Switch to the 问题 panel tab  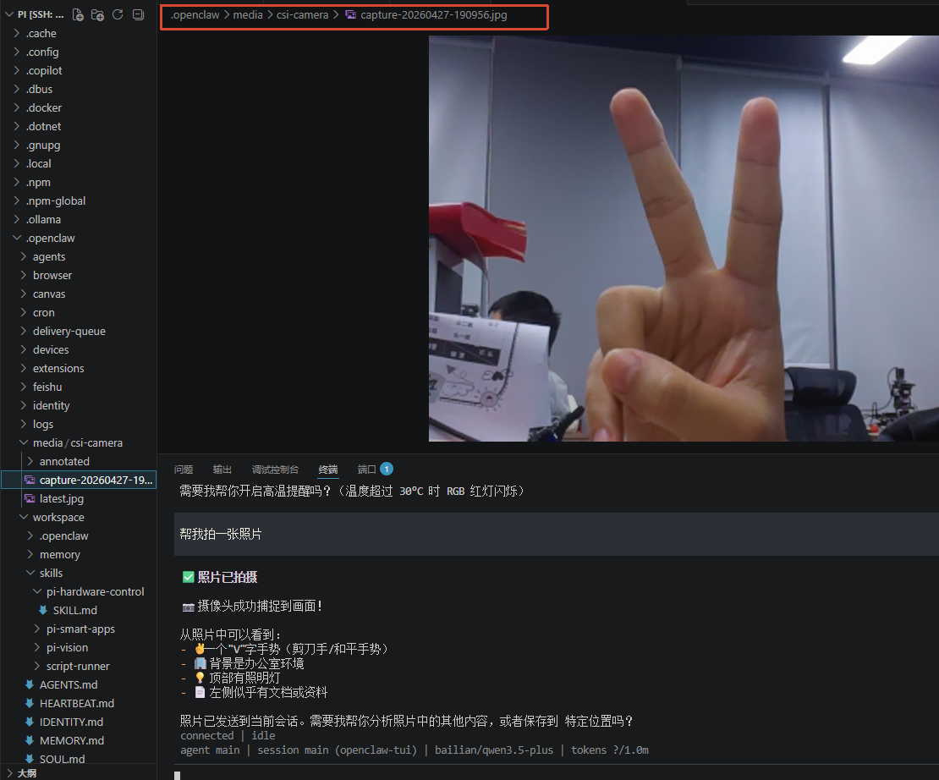(x=184, y=470)
